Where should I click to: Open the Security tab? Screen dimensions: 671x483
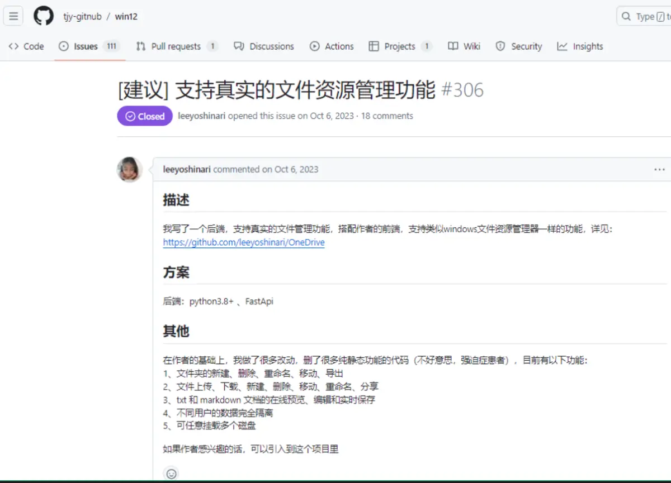tap(519, 46)
